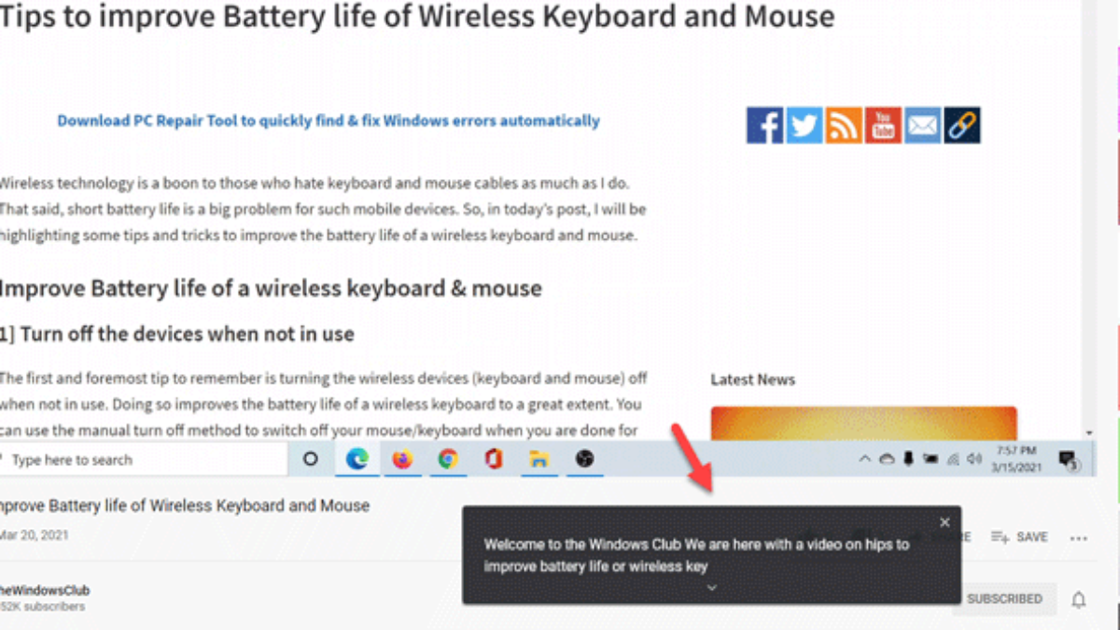Visit the YouTube channel icon
Image resolution: width=1120 pixels, height=630 pixels.
point(883,126)
